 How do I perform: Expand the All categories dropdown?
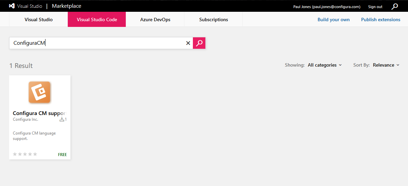(x=324, y=65)
